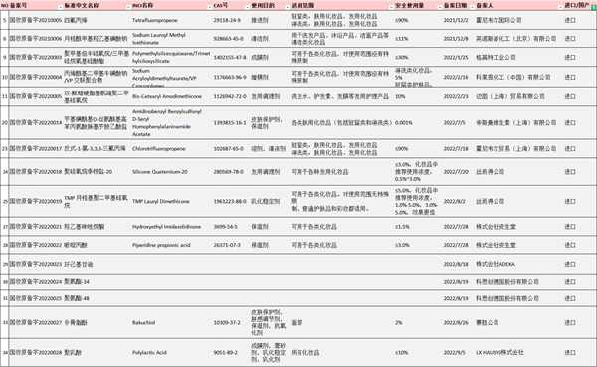Select the cell with CAS 280569-78-0
Viewport: 597px width, 367px height.
pos(231,172)
